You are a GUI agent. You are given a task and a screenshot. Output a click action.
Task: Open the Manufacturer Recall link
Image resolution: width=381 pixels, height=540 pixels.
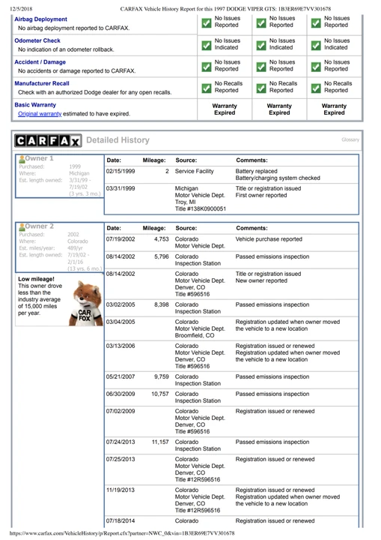tap(42, 83)
